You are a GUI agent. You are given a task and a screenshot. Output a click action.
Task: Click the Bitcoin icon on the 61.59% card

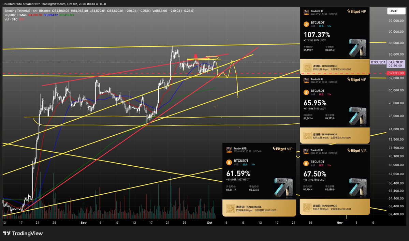[229, 162]
